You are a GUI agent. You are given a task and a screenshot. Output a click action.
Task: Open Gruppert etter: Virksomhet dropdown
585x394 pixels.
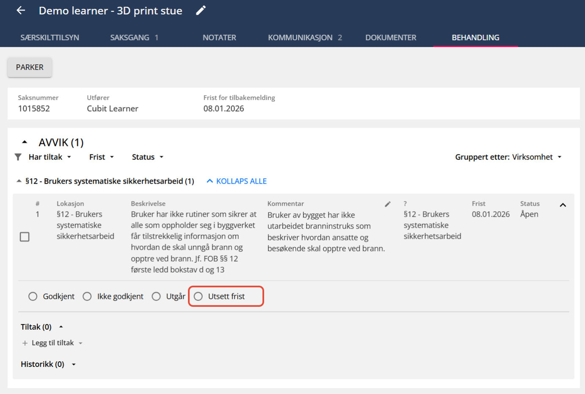coord(508,157)
